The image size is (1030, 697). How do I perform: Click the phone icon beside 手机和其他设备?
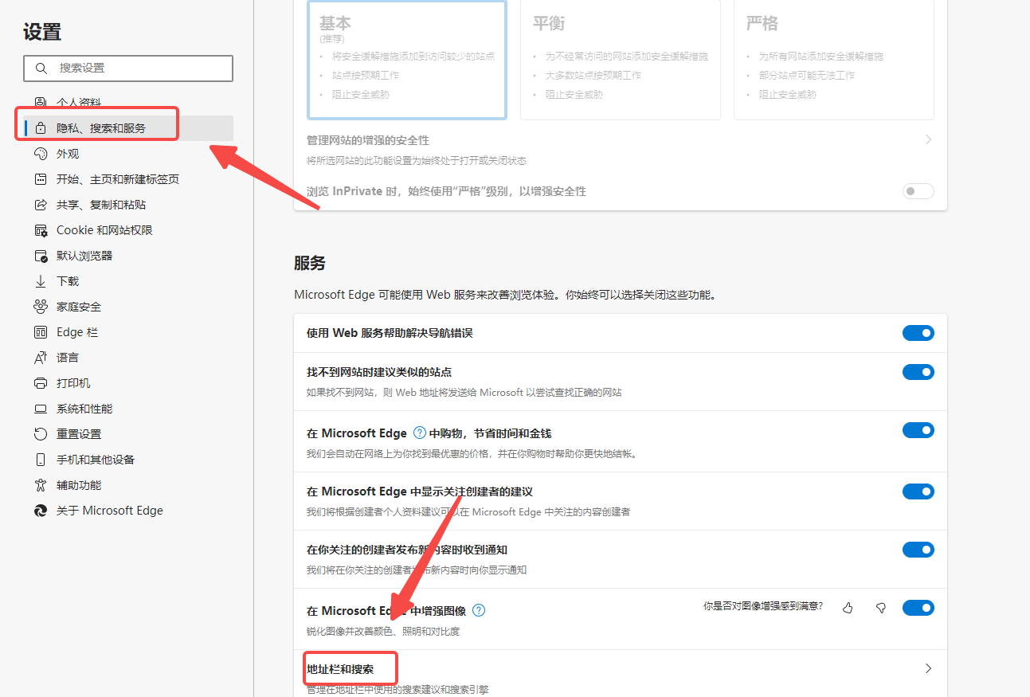click(x=41, y=460)
